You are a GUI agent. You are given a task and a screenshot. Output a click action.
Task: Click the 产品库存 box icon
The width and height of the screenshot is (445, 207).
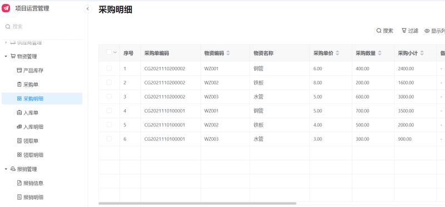click(19, 71)
